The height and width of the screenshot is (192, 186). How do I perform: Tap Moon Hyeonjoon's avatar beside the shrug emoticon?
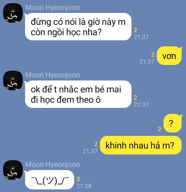click(x=13, y=170)
